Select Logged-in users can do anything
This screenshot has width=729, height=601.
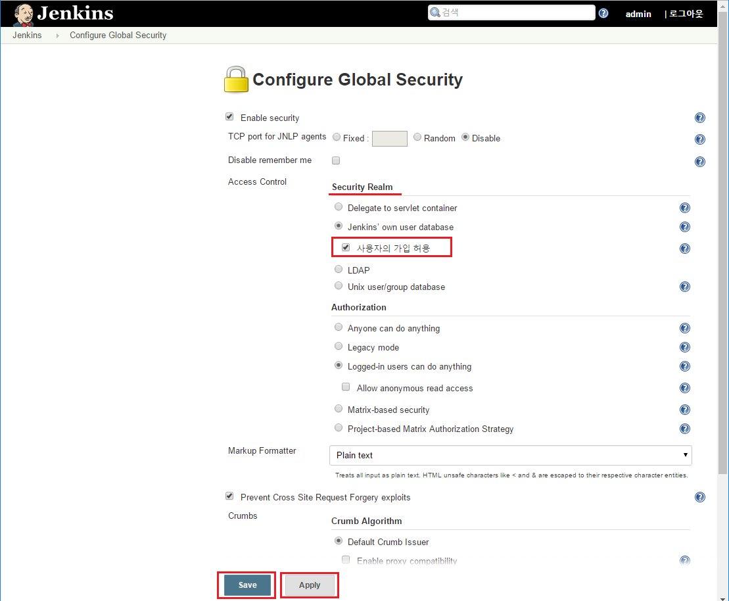point(339,365)
